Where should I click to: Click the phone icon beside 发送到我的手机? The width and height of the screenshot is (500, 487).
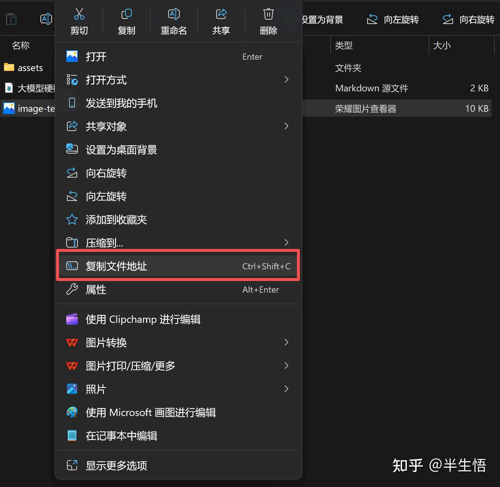point(72,103)
